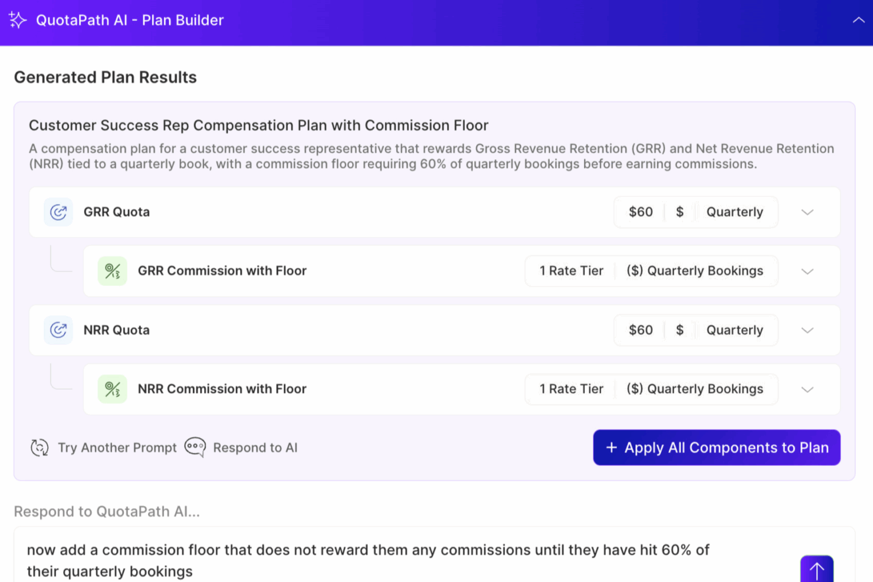
Task: Click the GRR Quota target icon
Action: click(58, 212)
